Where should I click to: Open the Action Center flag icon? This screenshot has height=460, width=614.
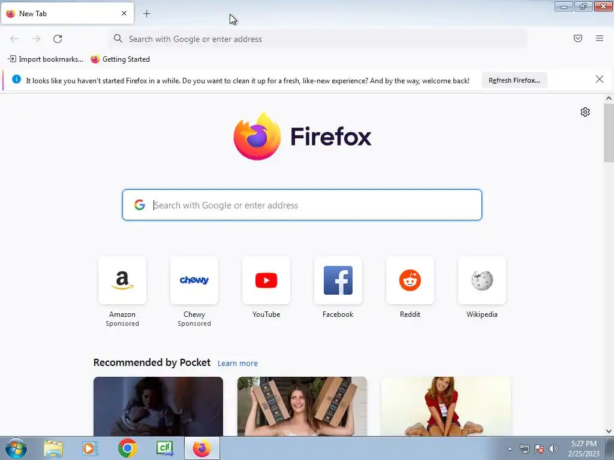pyautogui.click(x=539, y=449)
